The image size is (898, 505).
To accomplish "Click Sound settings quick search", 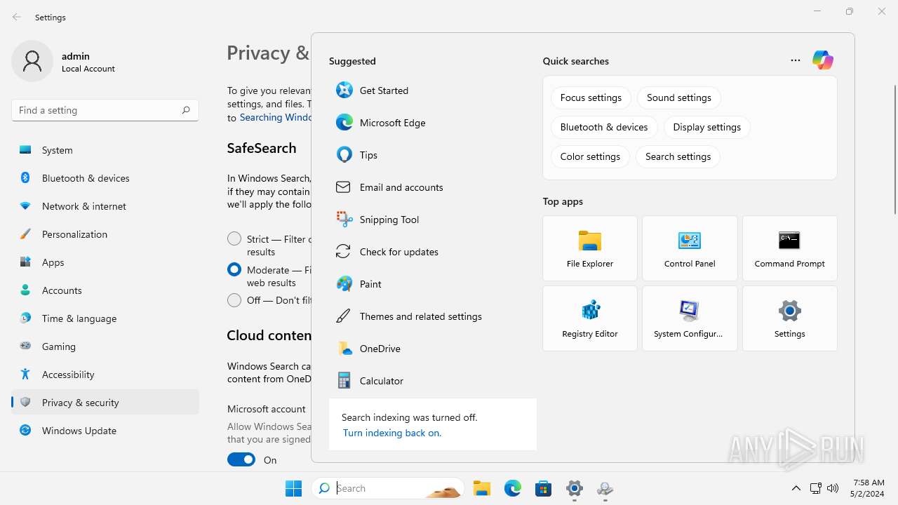I will click(x=679, y=97).
